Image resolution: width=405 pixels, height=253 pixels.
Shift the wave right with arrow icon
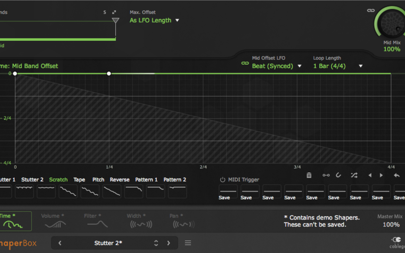[381, 175]
